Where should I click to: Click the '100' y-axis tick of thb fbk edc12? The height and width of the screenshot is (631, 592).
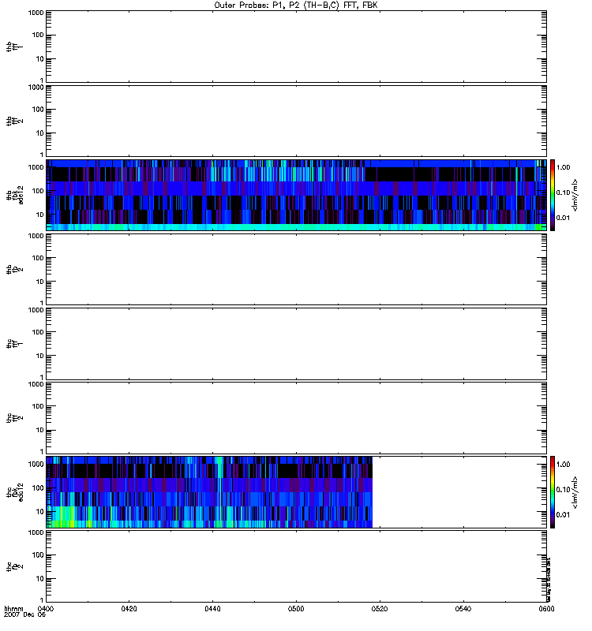[x=38, y=191]
